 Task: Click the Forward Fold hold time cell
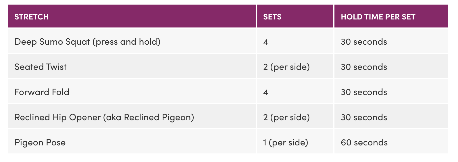(x=364, y=92)
